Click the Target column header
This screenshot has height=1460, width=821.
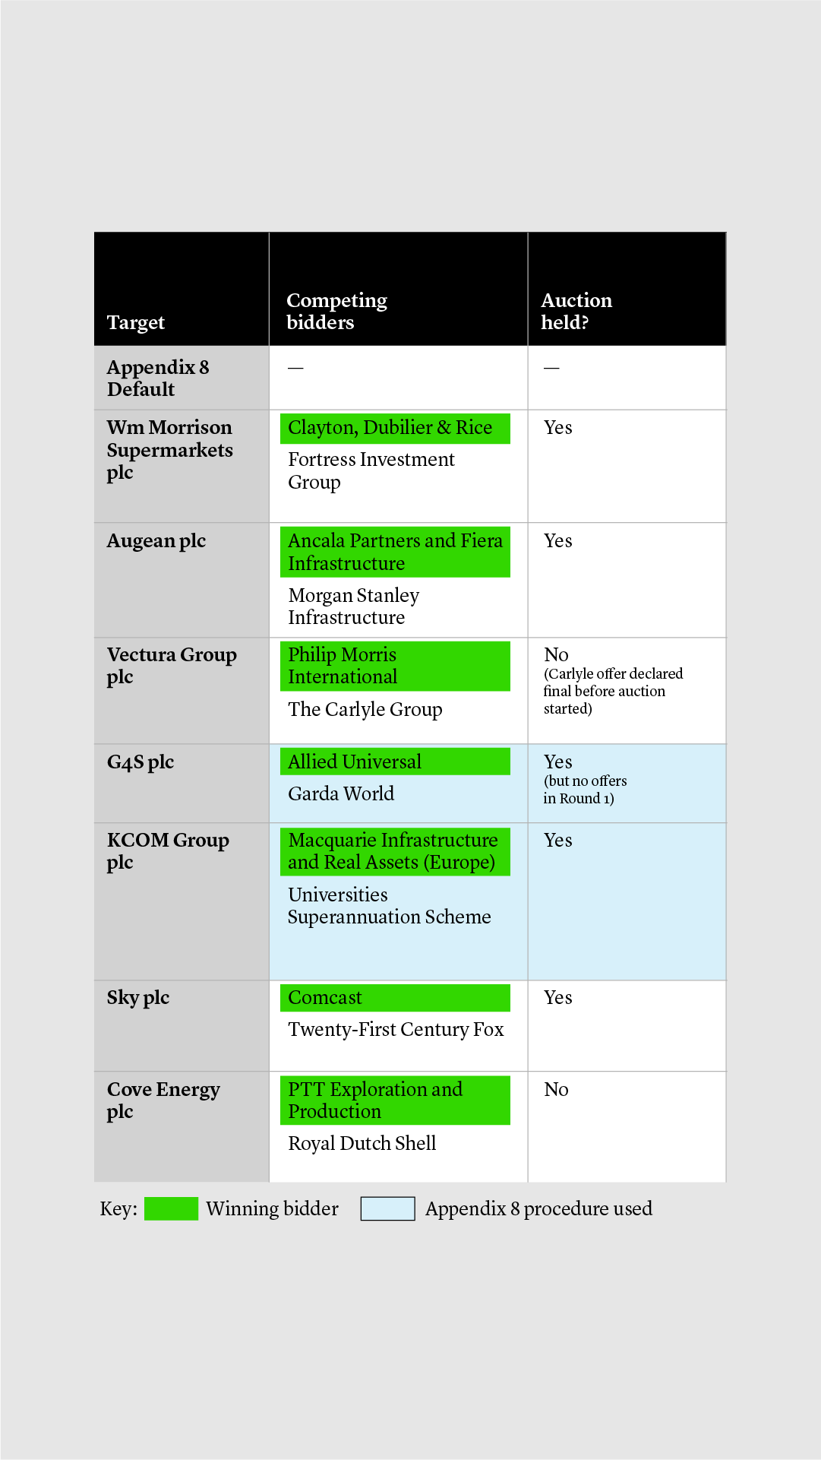click(136, 322)
